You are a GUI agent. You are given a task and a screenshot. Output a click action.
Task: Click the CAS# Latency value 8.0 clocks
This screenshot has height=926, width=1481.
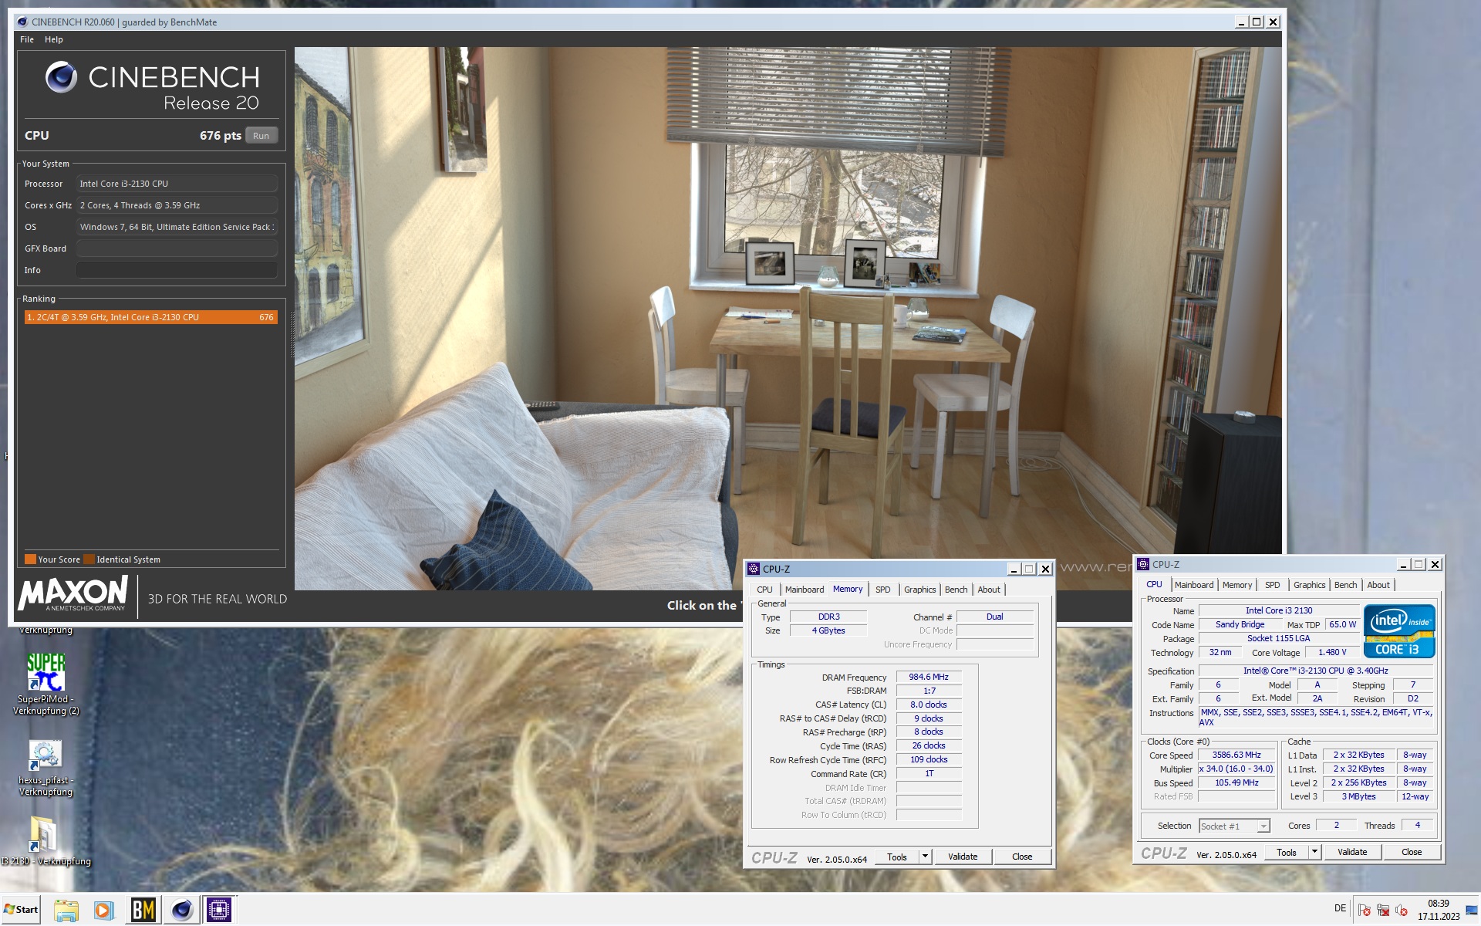929,705
